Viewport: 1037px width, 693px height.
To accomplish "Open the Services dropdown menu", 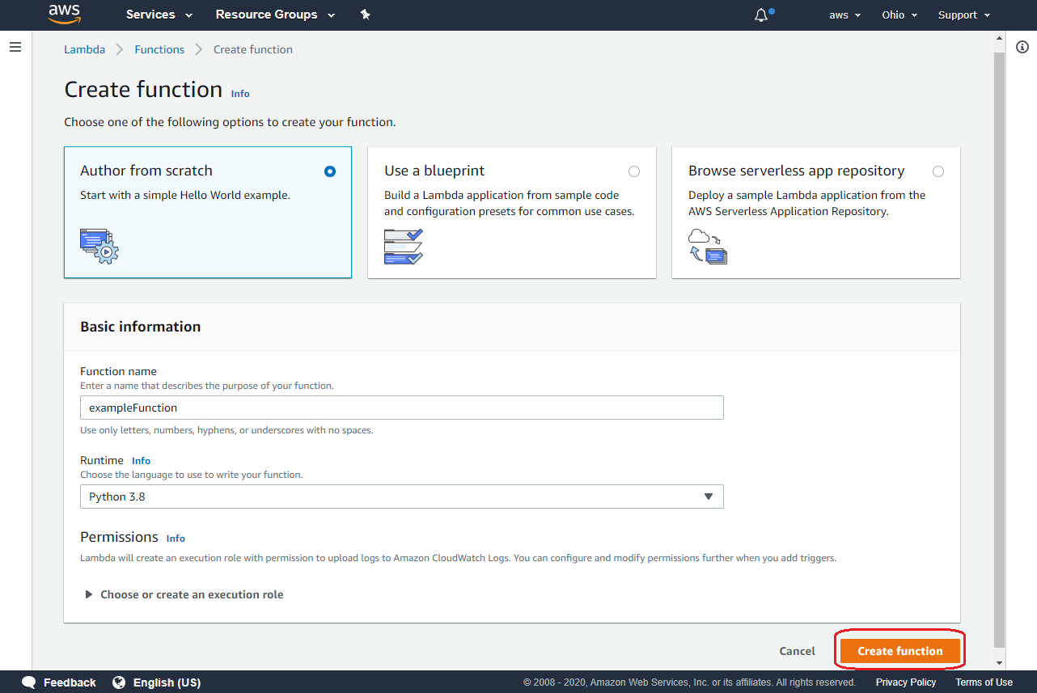I will pyautogui.click(x=159, y=15).
